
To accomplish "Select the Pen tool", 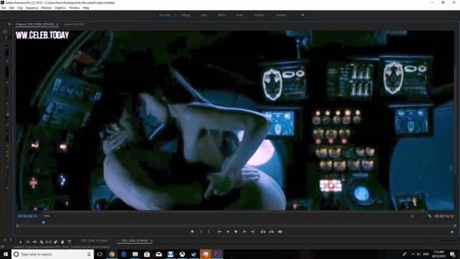I will [55, 242].
